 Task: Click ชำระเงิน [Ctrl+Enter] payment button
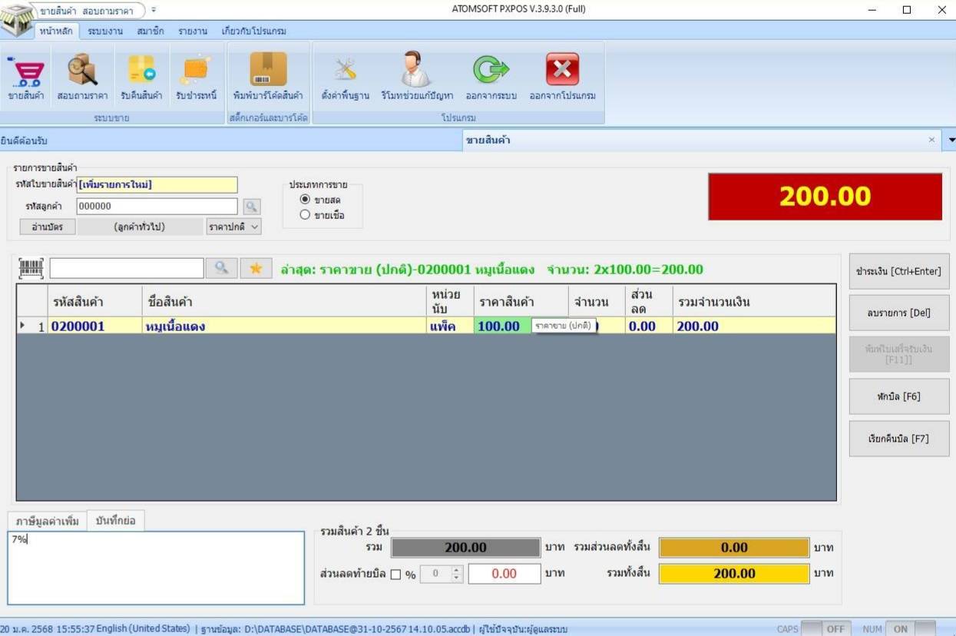click(898, 271)
